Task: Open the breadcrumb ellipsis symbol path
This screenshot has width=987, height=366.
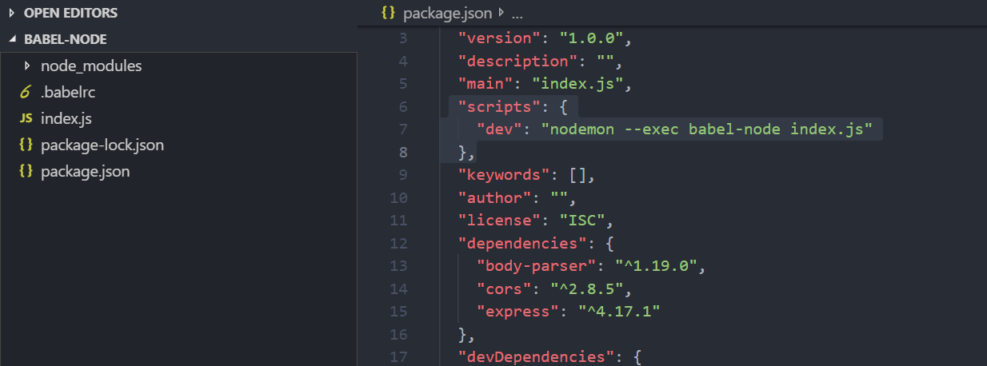Action: (516, 14)
